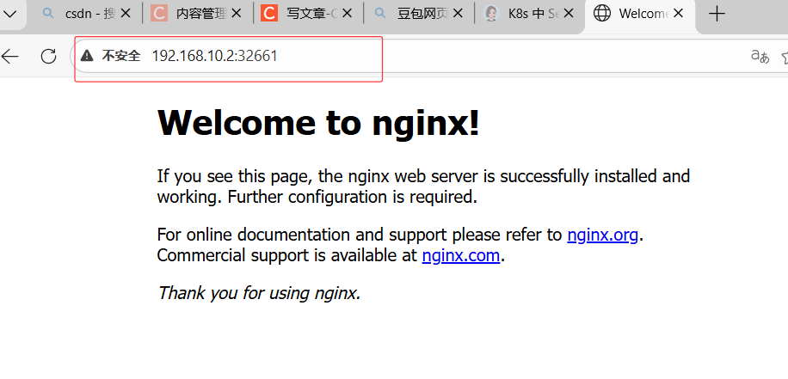Click 'Commercial support is available at' text
The height and width of the screenshot is (379, 788).
point(287,256)
